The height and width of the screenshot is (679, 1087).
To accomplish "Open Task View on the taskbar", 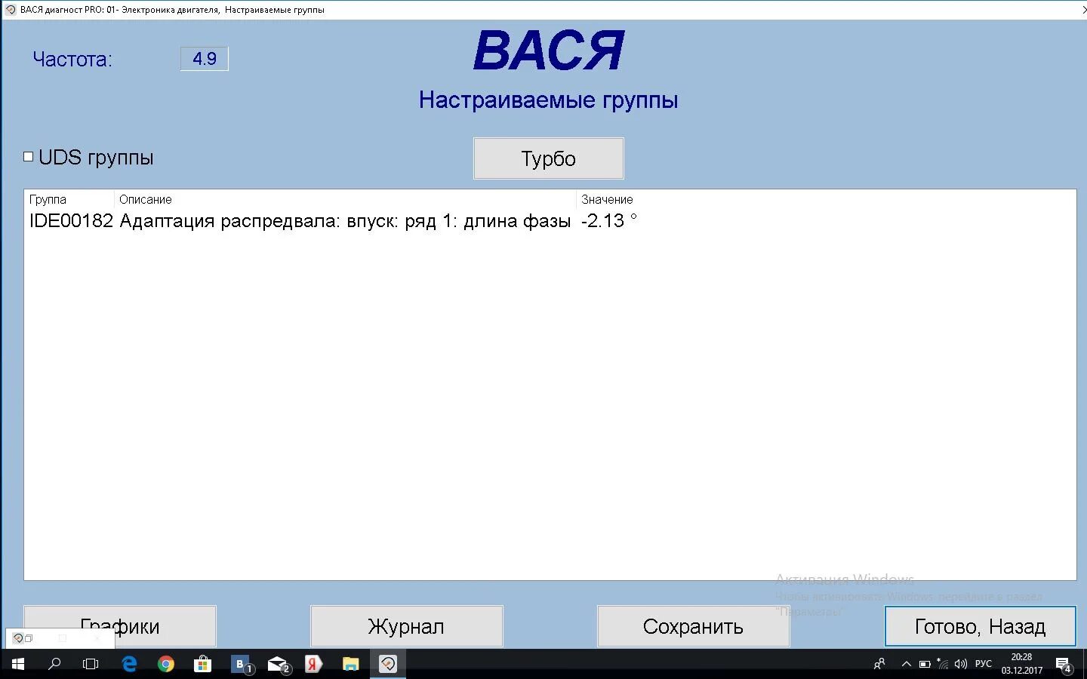I will click(x=91, y=664).
